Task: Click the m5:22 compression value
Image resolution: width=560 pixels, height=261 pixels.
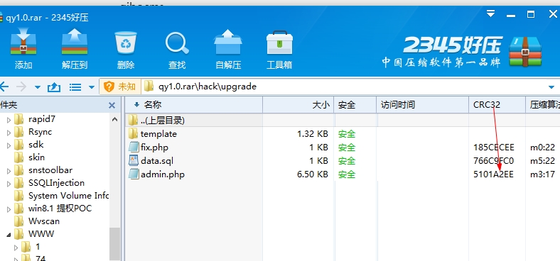Action: click(542, 161)
